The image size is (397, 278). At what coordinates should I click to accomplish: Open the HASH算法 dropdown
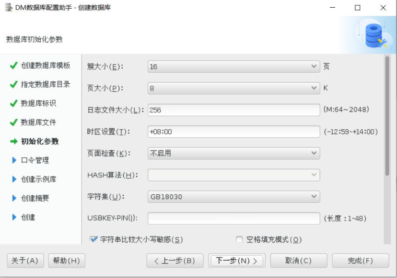(234, 175)
